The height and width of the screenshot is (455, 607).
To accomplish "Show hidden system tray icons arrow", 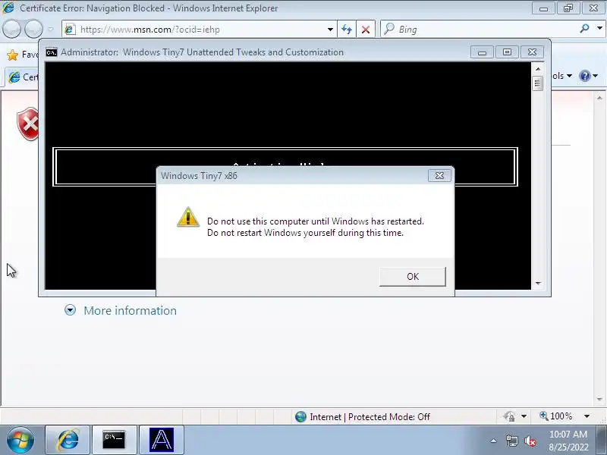I will tap(494, 441).
